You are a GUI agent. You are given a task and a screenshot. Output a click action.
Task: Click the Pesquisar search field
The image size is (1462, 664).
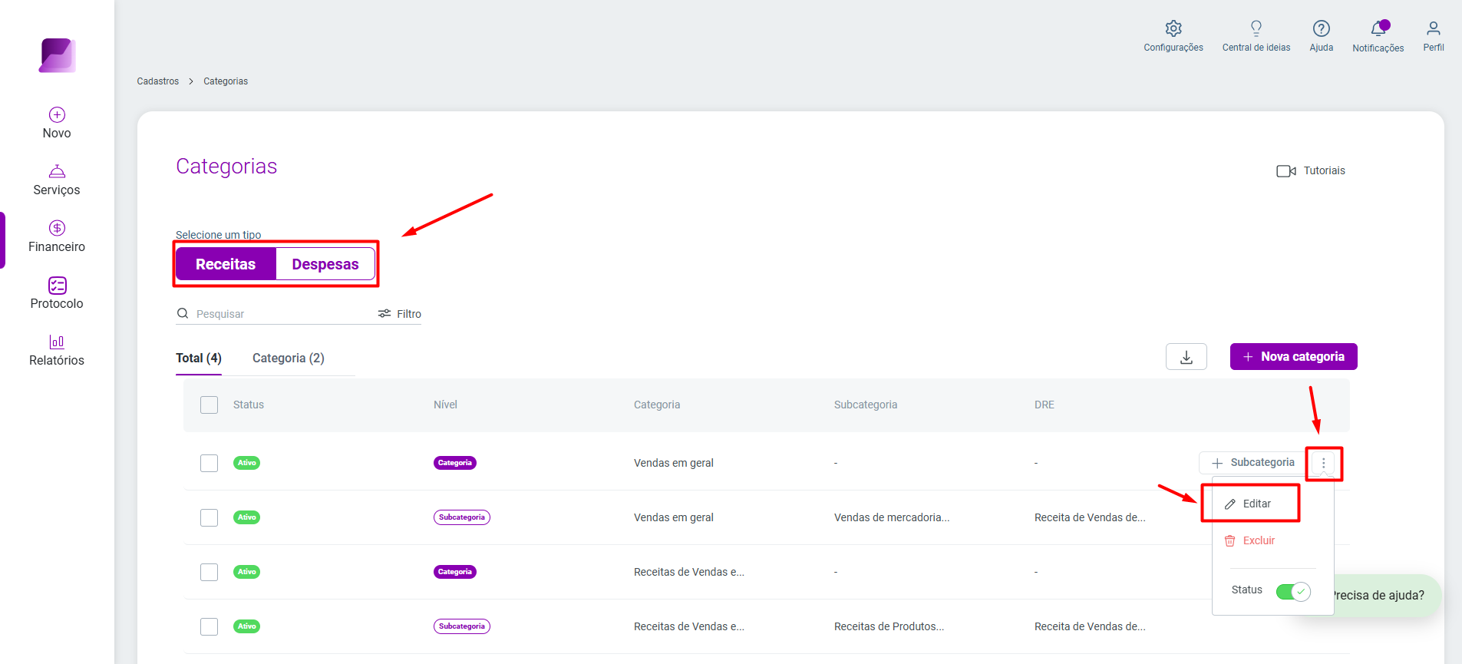(284, 314)
